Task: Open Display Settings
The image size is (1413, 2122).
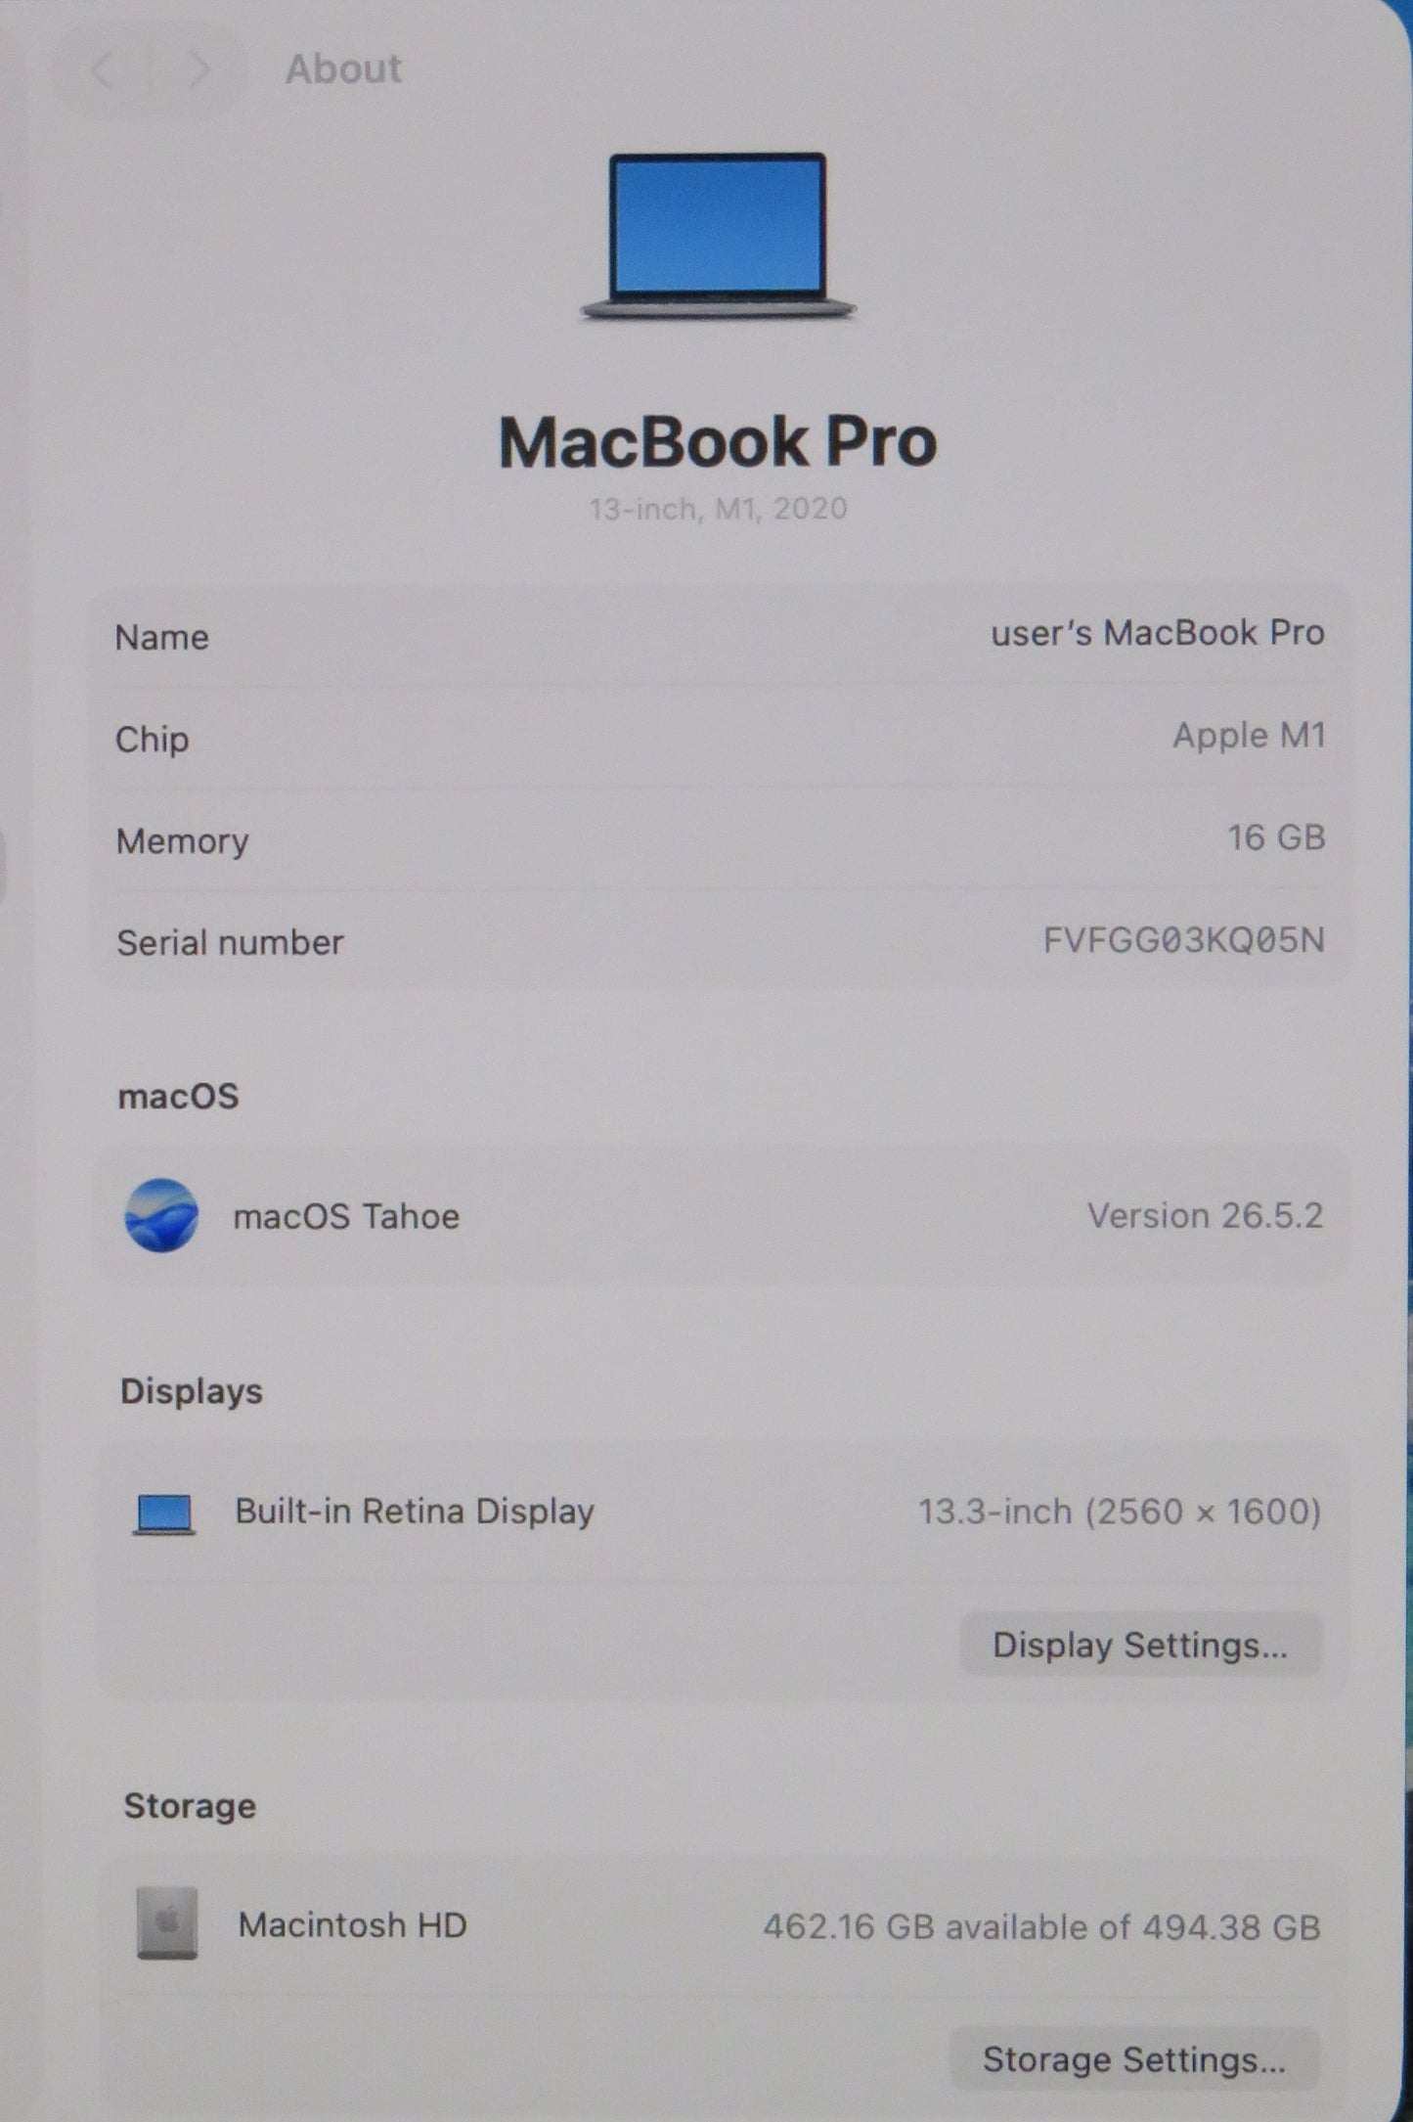Action: click(1140, 1645)
